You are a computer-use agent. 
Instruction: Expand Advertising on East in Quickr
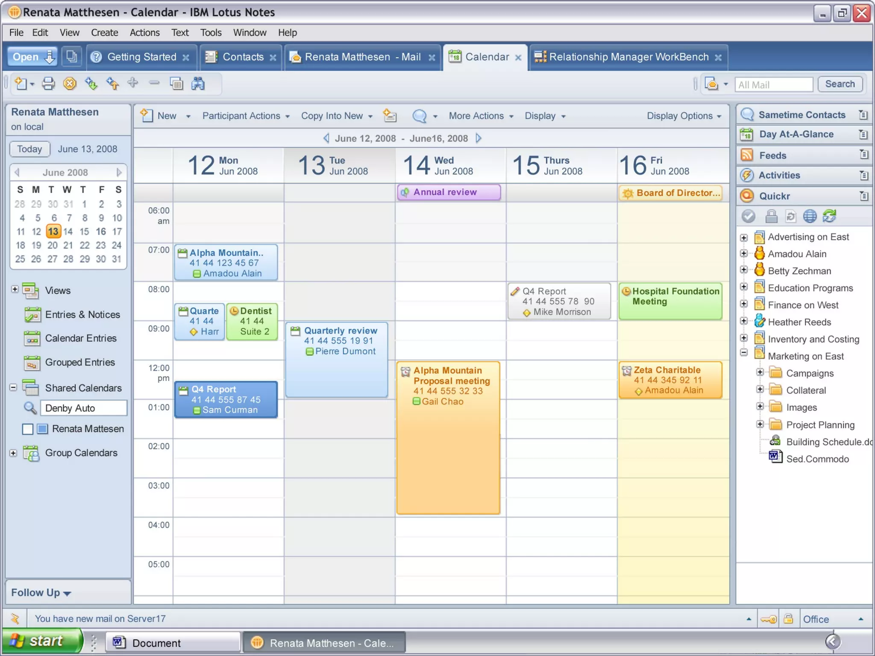(x=744, y=237)
